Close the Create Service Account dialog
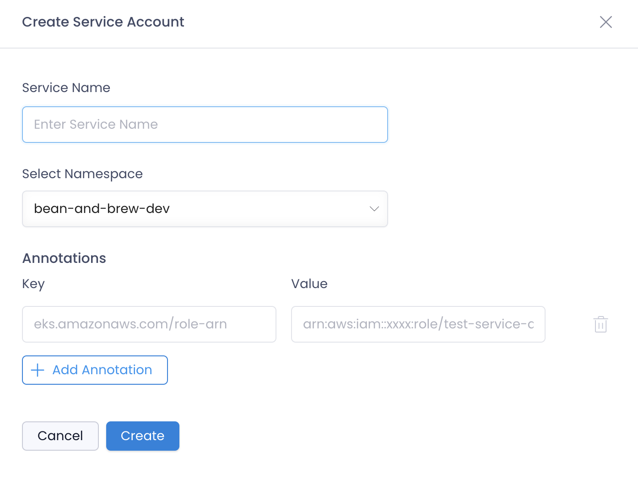The width and height of the screenshot is (638, 480). pos(606,22)
